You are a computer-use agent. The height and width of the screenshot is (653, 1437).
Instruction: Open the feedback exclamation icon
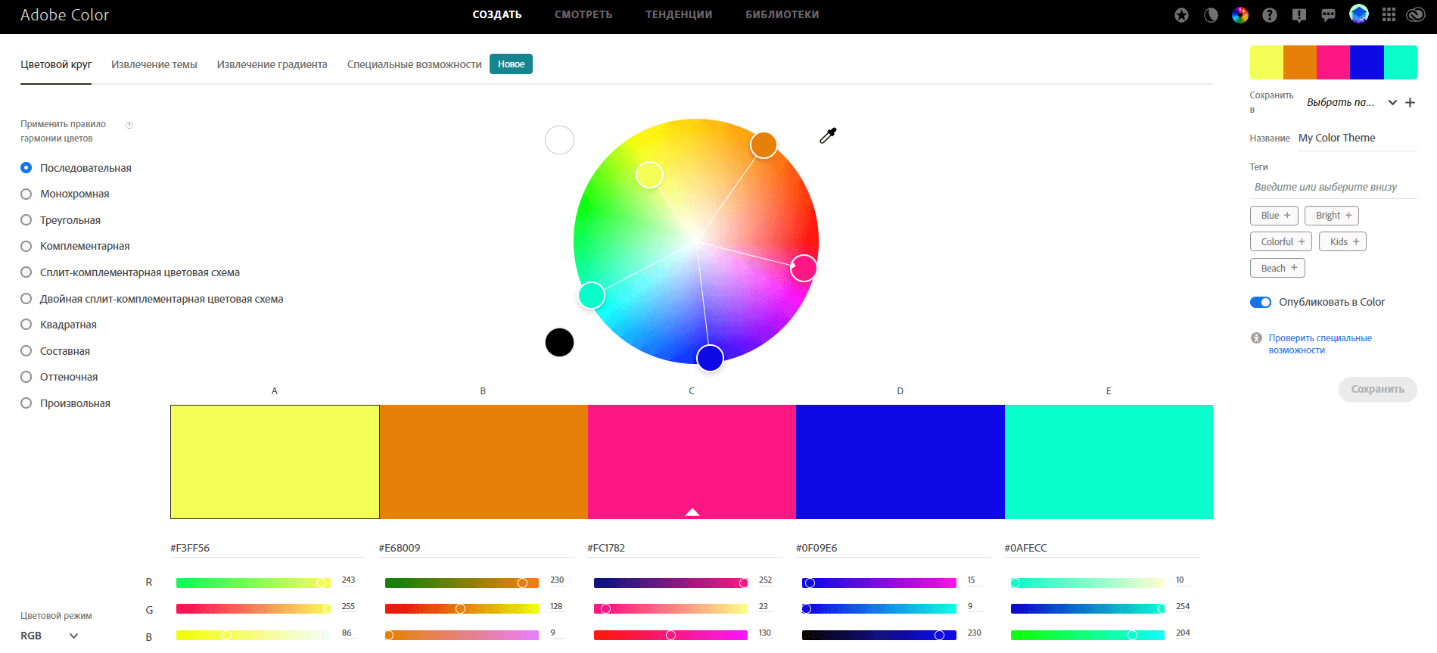click(1299, 15)
